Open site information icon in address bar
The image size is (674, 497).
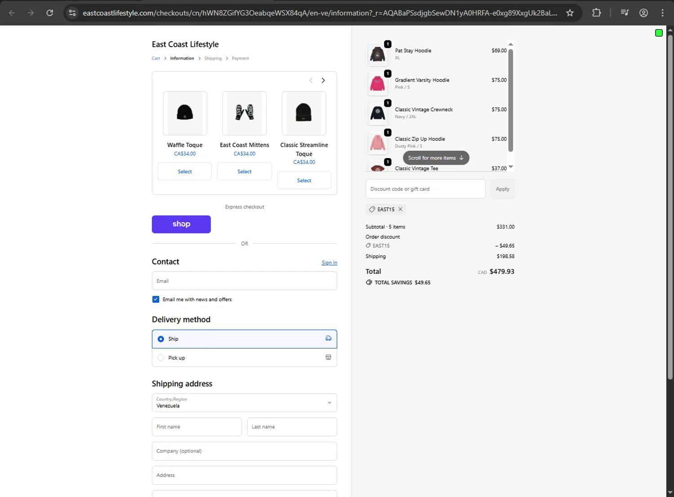tap(72, 13)
